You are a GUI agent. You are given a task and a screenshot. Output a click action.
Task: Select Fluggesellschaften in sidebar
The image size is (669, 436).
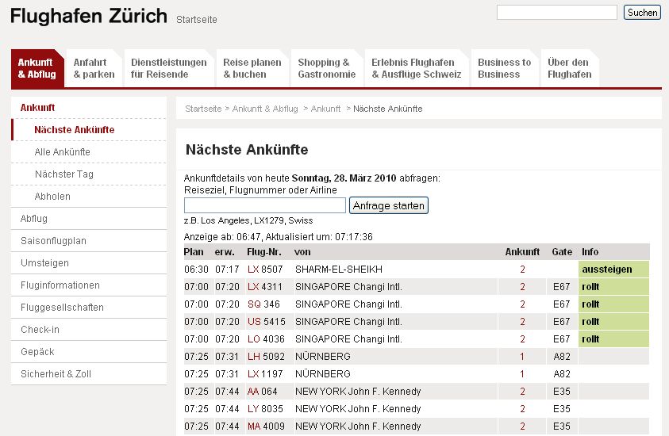click(62, 307)
